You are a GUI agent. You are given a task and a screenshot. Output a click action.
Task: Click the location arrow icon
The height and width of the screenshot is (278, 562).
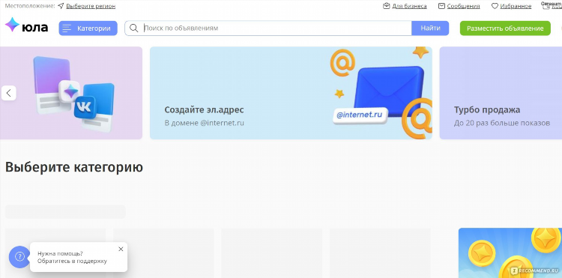(x=61, y=6)
